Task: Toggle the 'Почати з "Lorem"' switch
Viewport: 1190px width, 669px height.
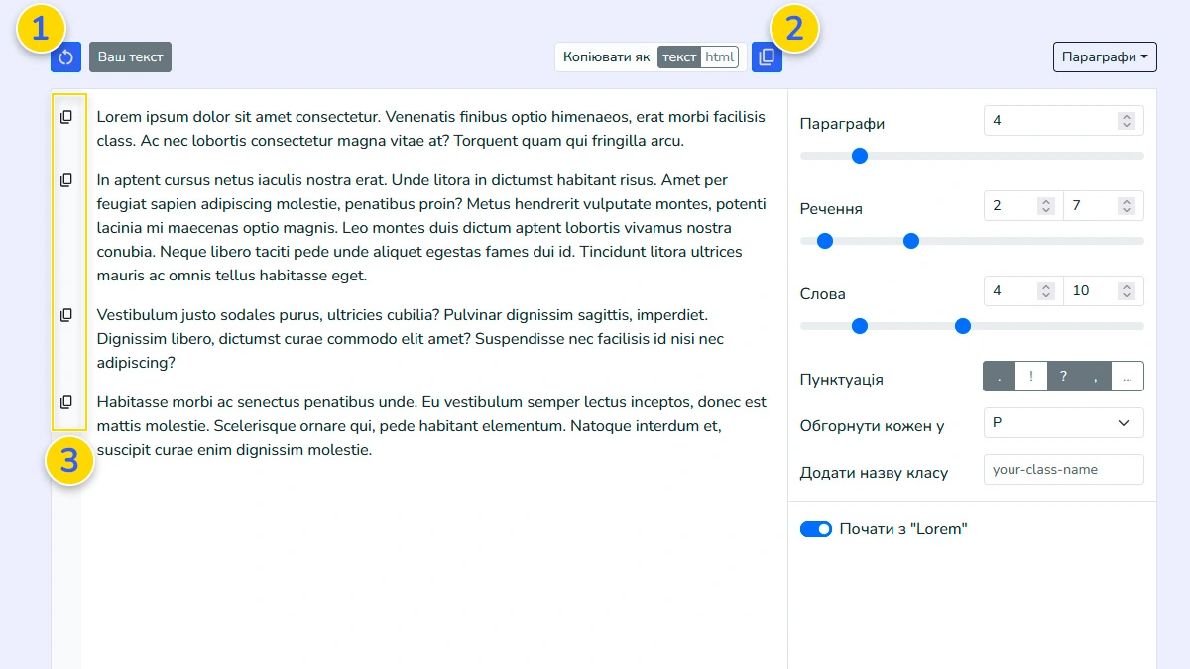Action: (x=816, y=529)
